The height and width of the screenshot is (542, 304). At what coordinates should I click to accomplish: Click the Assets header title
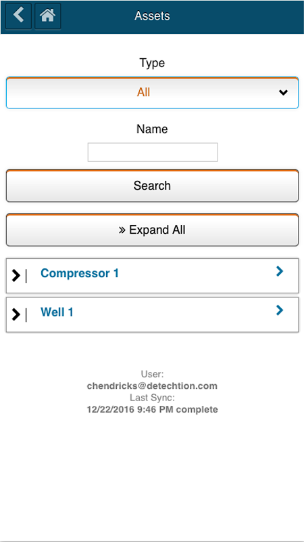point(152,16)
